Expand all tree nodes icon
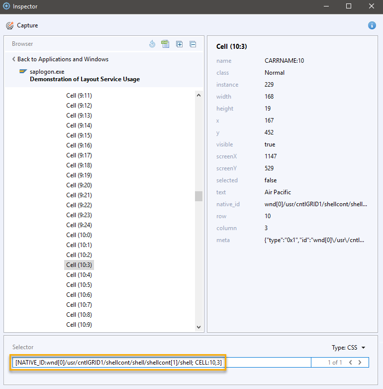383x389 pixels. [179, 44]
